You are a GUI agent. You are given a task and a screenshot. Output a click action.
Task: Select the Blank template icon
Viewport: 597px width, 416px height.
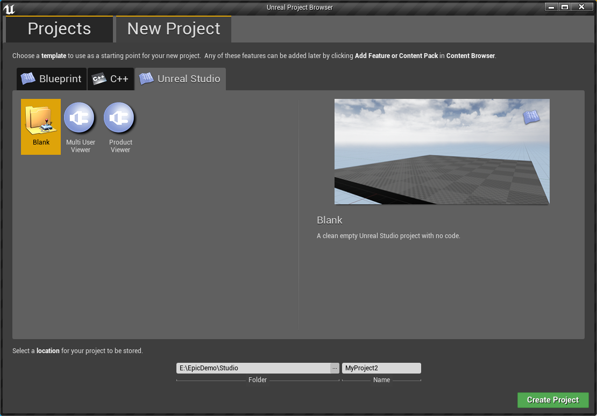point(41,127)
